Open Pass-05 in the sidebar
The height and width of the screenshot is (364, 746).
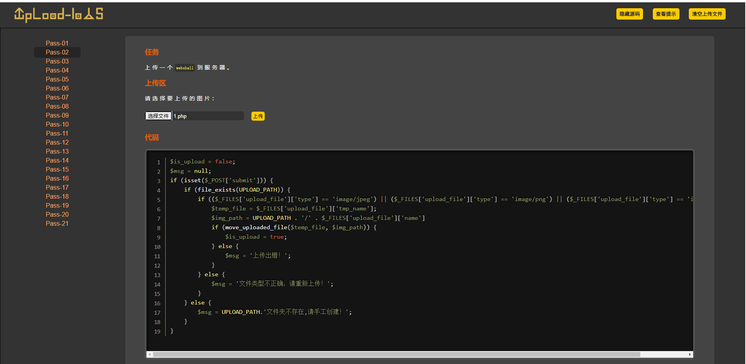pos(57,79)
